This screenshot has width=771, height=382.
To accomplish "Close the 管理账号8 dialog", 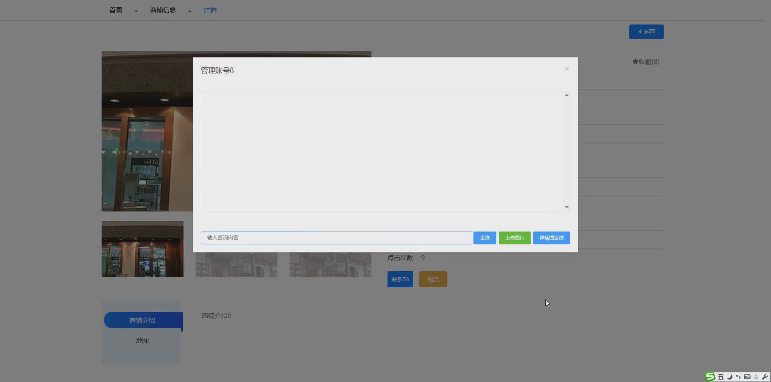I will 567,69.
